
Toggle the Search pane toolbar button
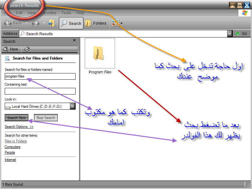[71, 23]
